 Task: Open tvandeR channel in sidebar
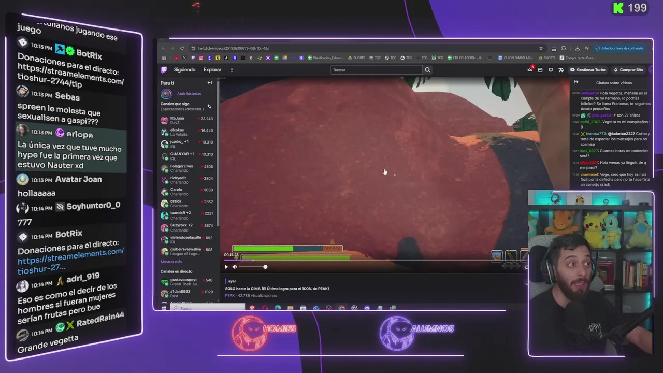tap(186, 215)
